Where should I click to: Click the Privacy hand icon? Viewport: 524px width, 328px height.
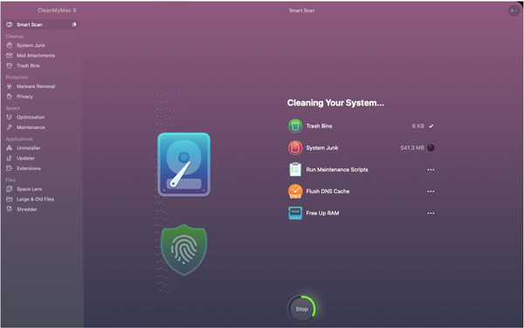point(10,97)
